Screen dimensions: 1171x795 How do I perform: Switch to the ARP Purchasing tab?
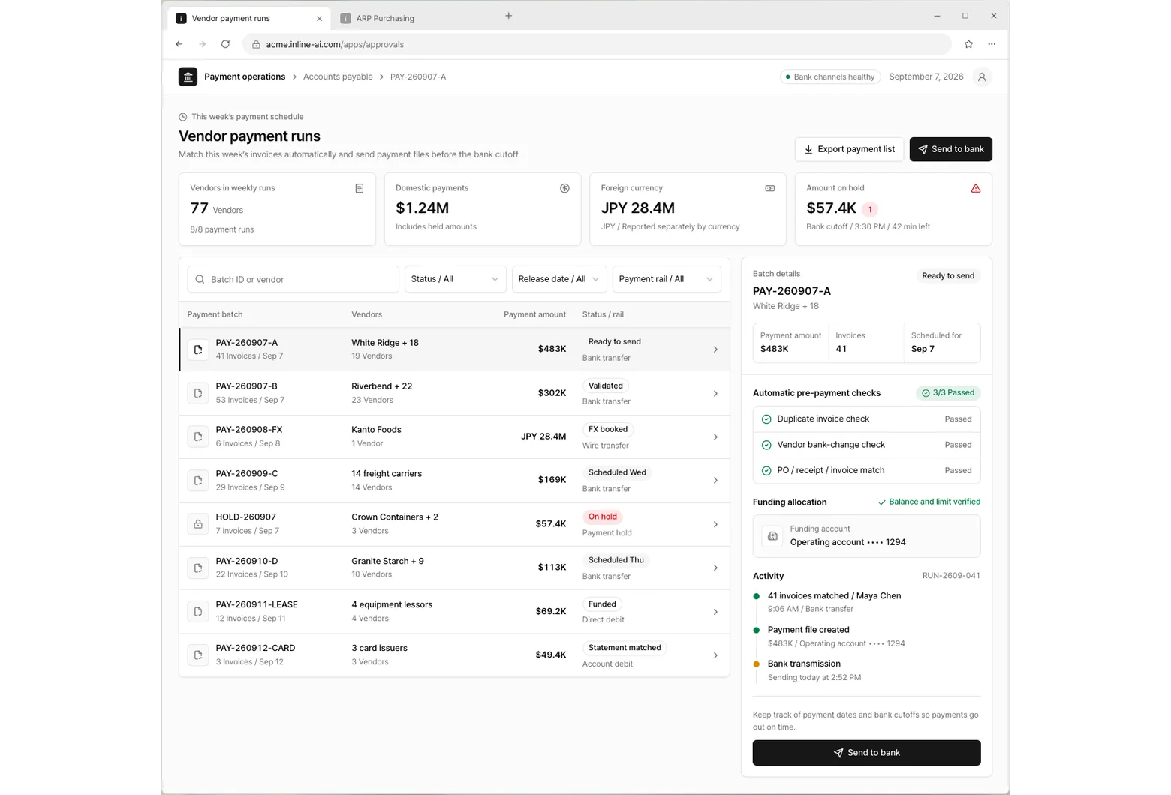[385, 18]
